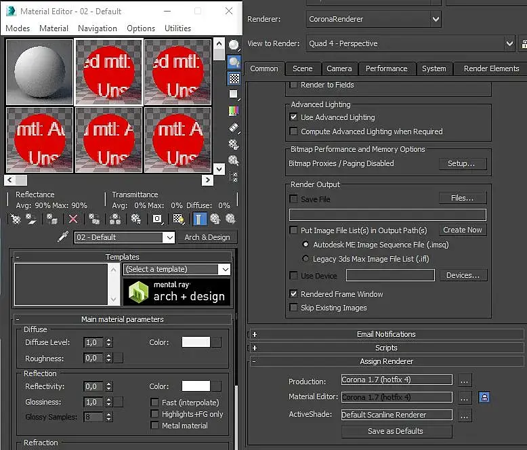Viewport: 527px width, 450px height.
Task: Switch to the Scene tab
Action: click(303, 68)
